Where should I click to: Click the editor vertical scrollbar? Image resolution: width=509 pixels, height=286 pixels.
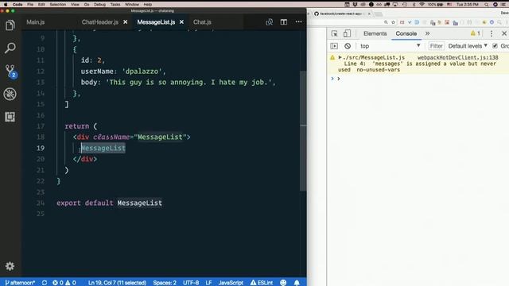303,129
